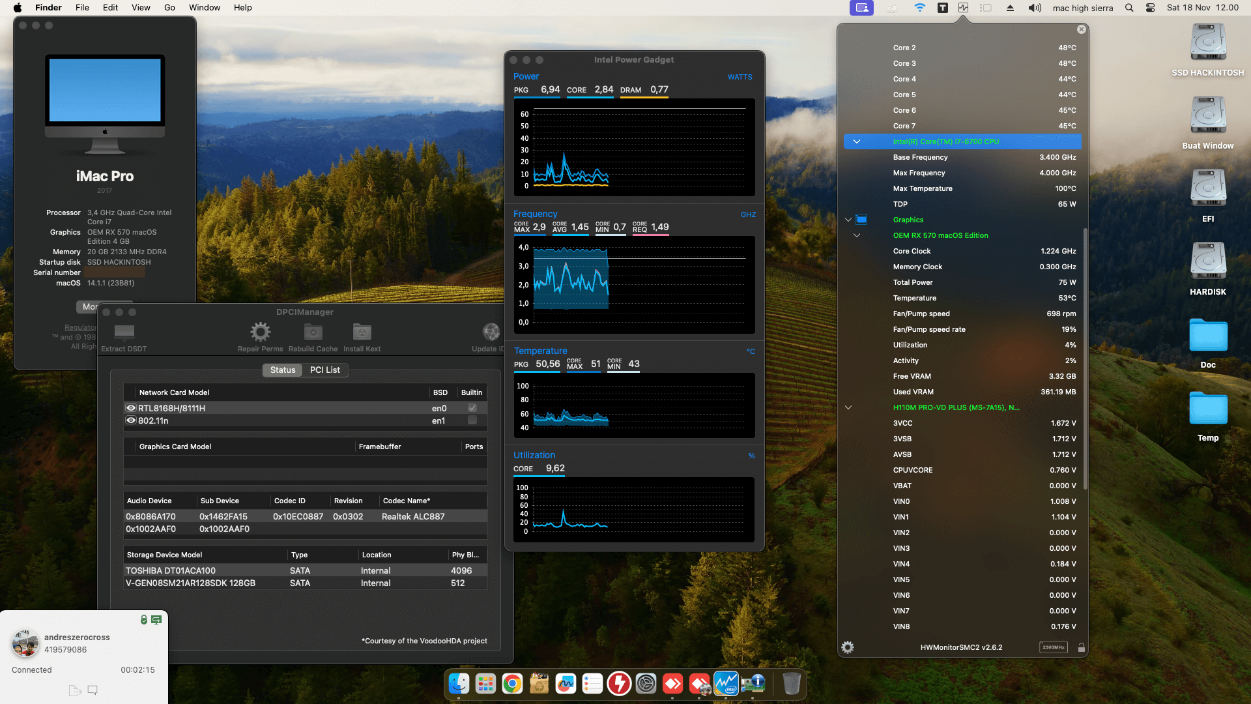Screen dimensions: 1251x704
Task: Launch Intel Power Gadget from the Dock
Action: 726,684
